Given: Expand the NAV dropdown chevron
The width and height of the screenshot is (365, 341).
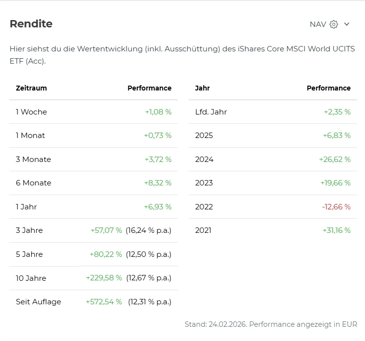Looking at the screenshot, I should click(347, 24).
